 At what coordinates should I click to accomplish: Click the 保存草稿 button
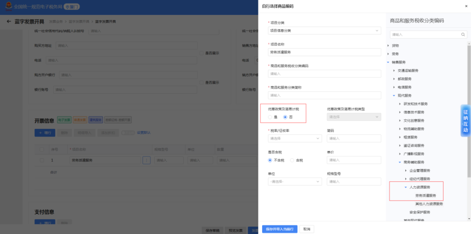(x=212, y=231)
